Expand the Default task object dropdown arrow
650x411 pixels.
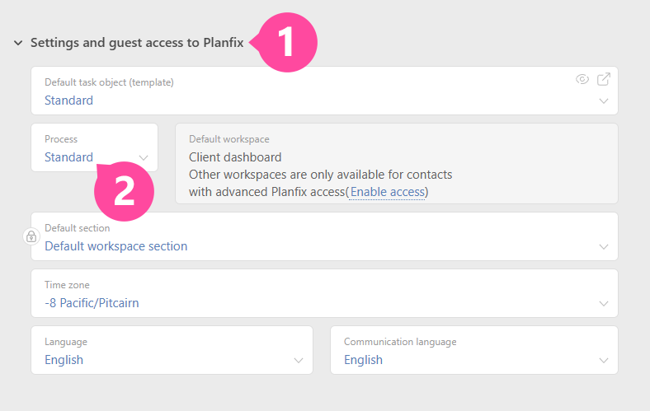(x=604, y=101)
